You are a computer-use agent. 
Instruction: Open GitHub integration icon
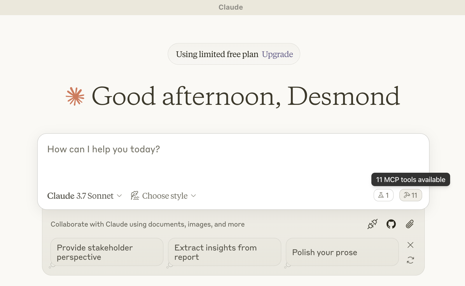tap(391, 224)
